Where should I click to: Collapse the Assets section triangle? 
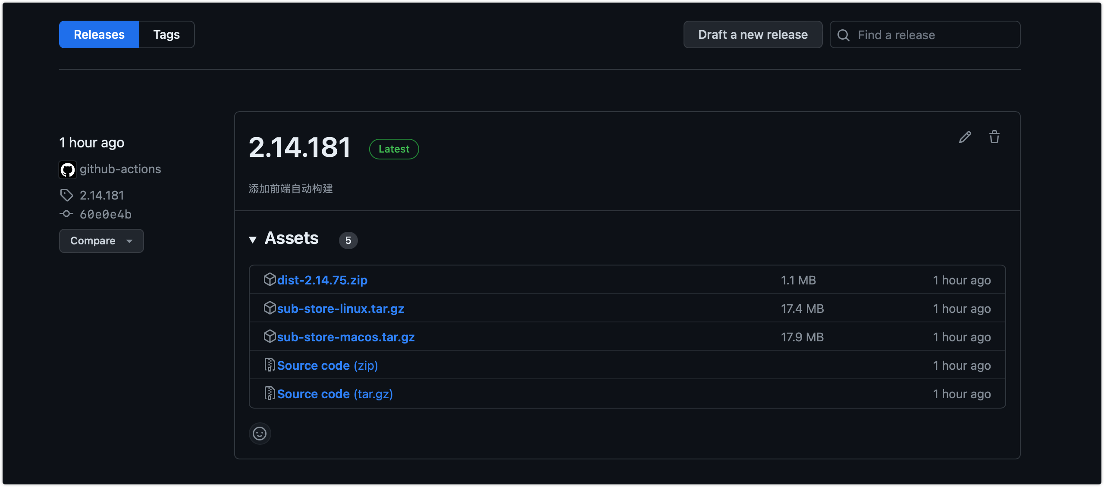[253, 240]
